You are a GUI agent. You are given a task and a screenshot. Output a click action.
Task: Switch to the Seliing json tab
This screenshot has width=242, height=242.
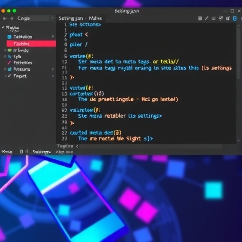pyautogui.click(x=71, y=18)
